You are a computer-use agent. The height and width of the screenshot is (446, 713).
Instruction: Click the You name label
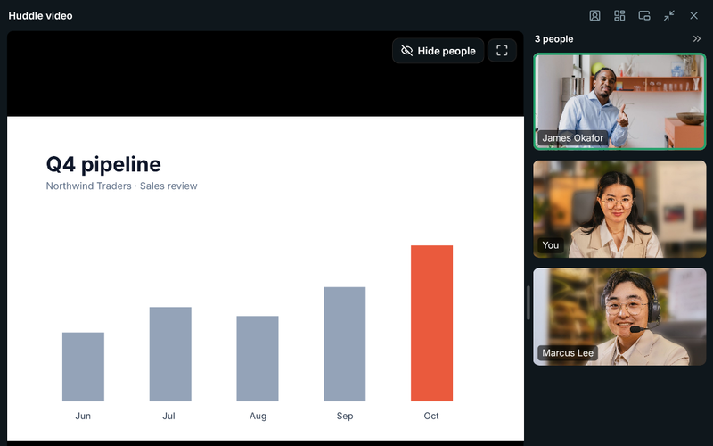[550, 245]
